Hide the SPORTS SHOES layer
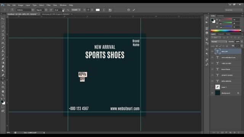This screenshot has width=244, height=137. (212, 75)
